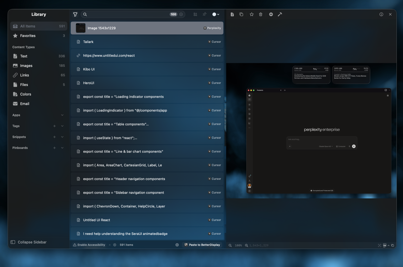Preview the item with the eye icon
The width and height of the screenshot is (403, 267).
[271, 14]
